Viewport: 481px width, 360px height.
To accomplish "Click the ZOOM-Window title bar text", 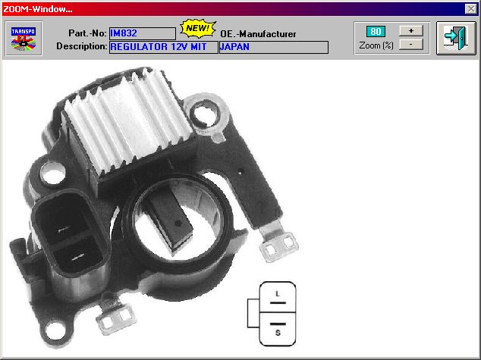I will (x=38, y=9).
